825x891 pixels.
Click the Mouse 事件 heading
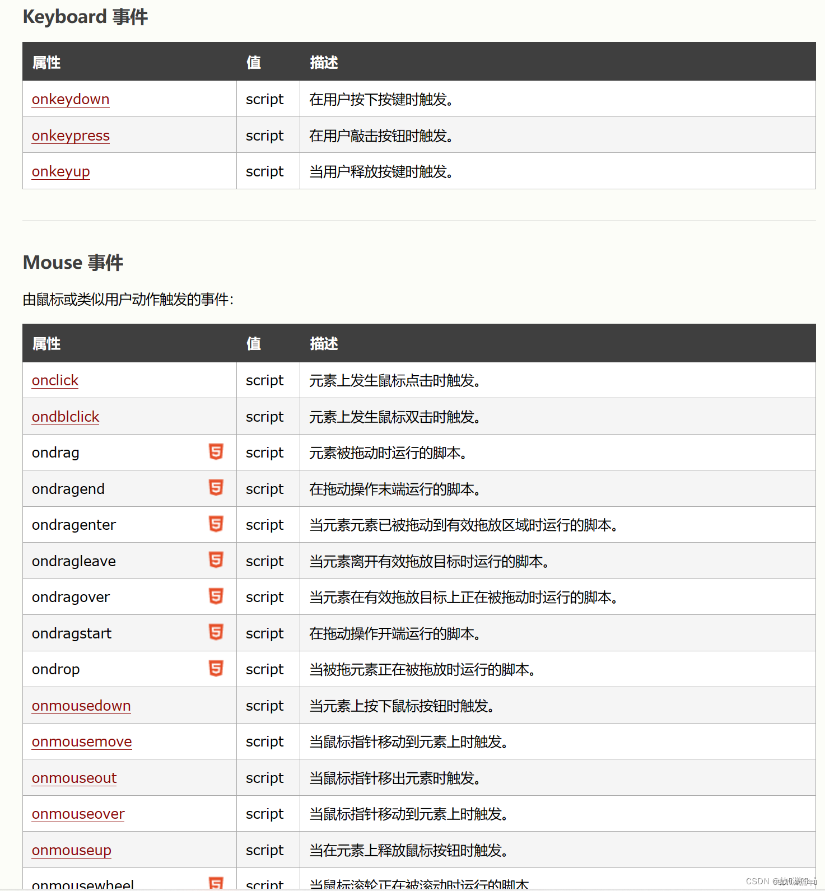click(x=73, y=262)
